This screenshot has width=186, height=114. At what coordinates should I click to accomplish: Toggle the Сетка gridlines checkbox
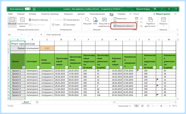point(53,25)
